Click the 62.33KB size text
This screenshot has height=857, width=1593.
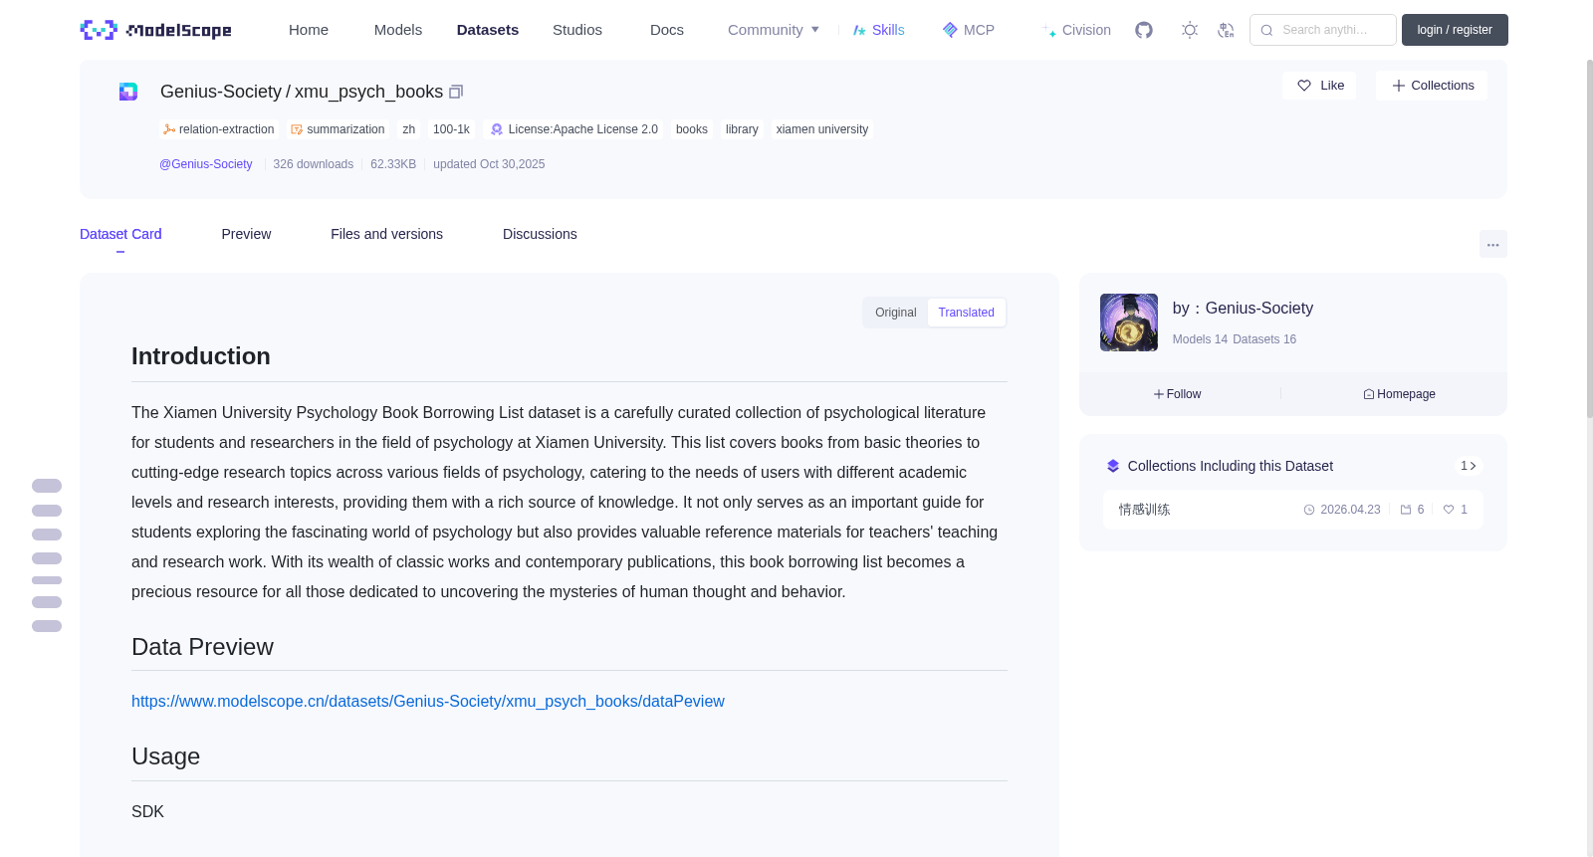(393, 164)
